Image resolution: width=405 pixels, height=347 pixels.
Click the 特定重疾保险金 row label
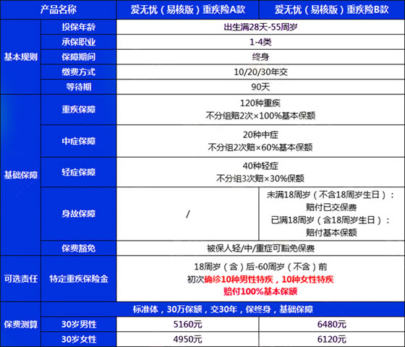(79, 279)
